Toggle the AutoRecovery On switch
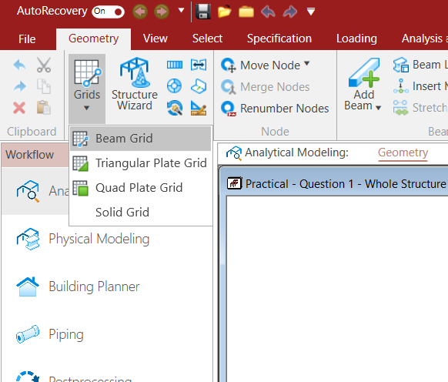The image size is (448, 382). 108,12
